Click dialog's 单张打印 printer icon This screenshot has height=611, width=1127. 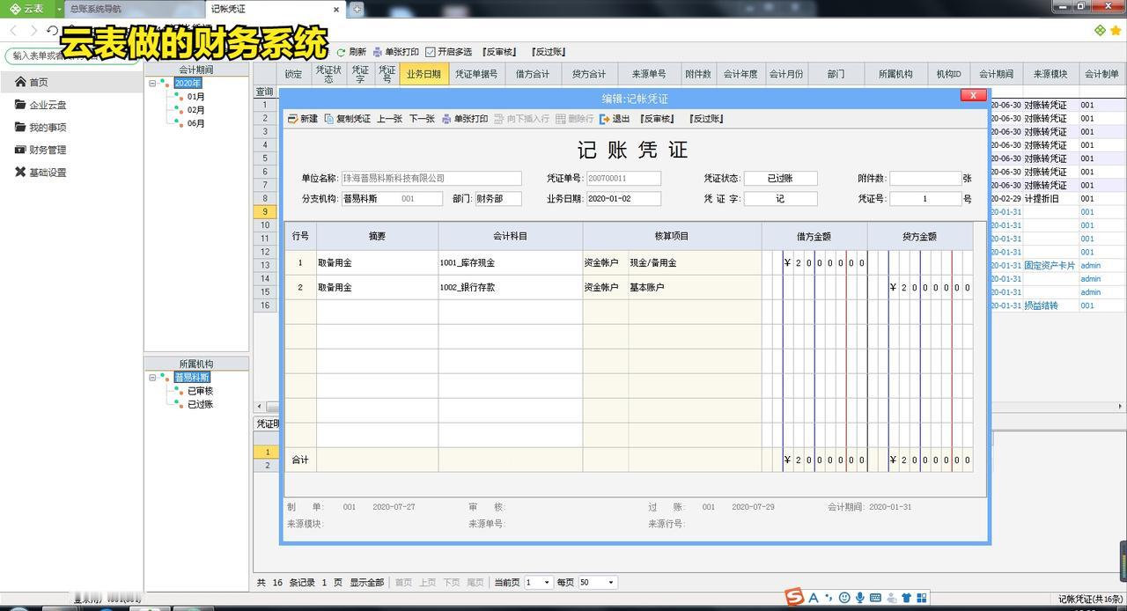coord(446,119)
